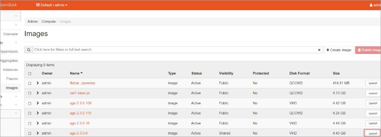381x137 pixels.
Task: Click the search magnifier icon
Action: click(x=29, y=50)
